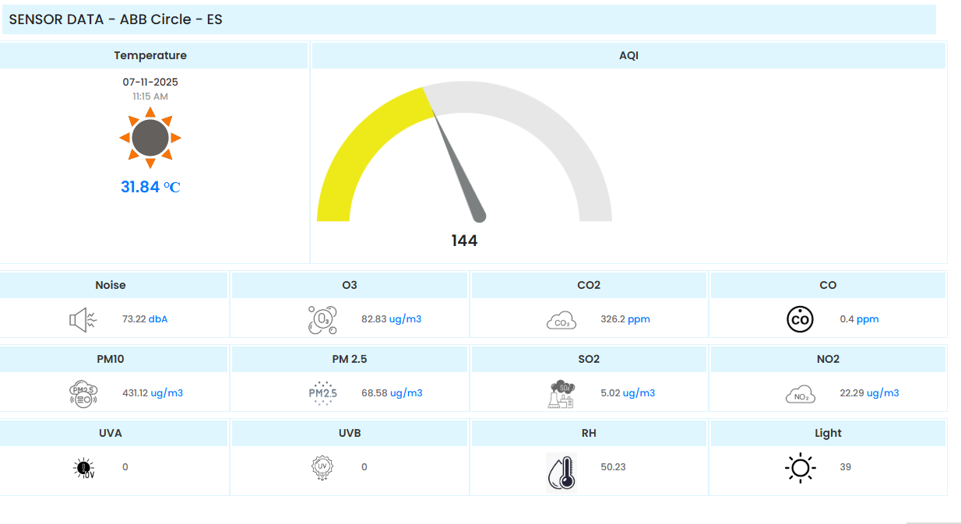Click the SENSOR DATA - ABB Circle title
This screenshot has width=961, height=524.
(x=115, y=19)
